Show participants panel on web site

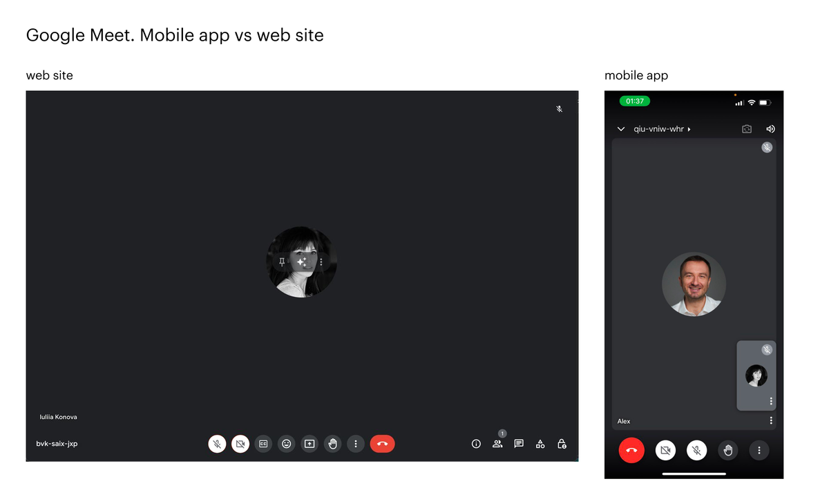point(497,444)
